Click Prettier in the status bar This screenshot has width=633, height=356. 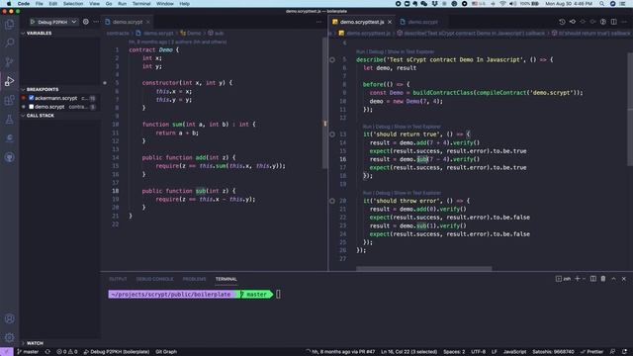click(592, 352)
